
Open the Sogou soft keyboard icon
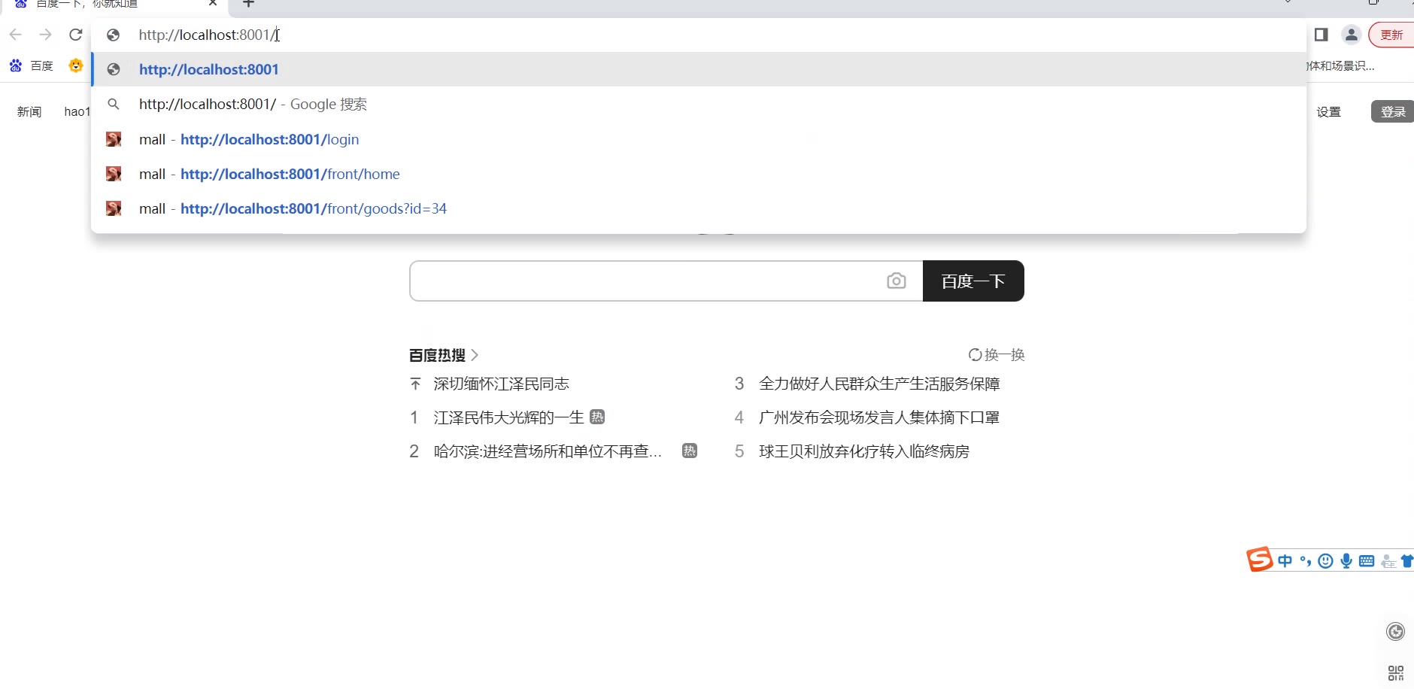point(1367,561)
